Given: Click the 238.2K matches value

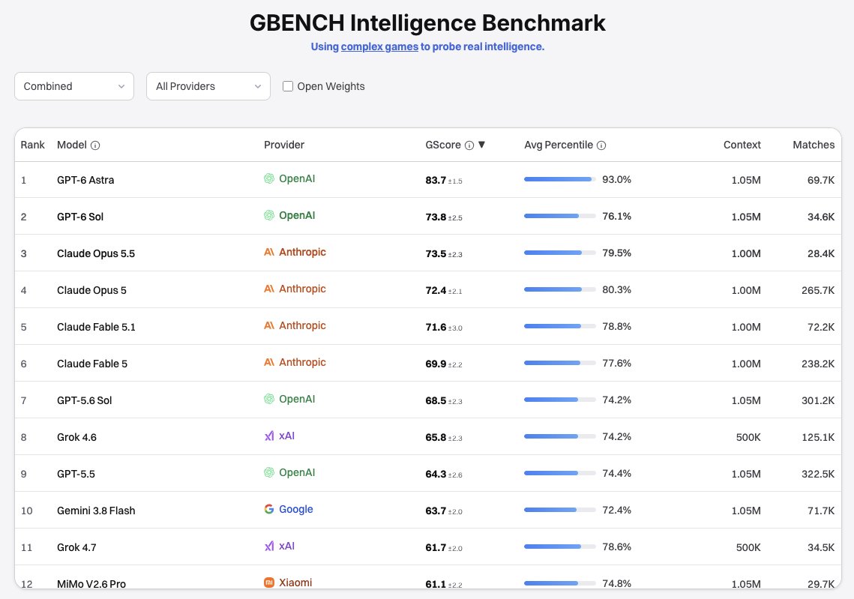Looking at the screenshot, I should [817, 364].
